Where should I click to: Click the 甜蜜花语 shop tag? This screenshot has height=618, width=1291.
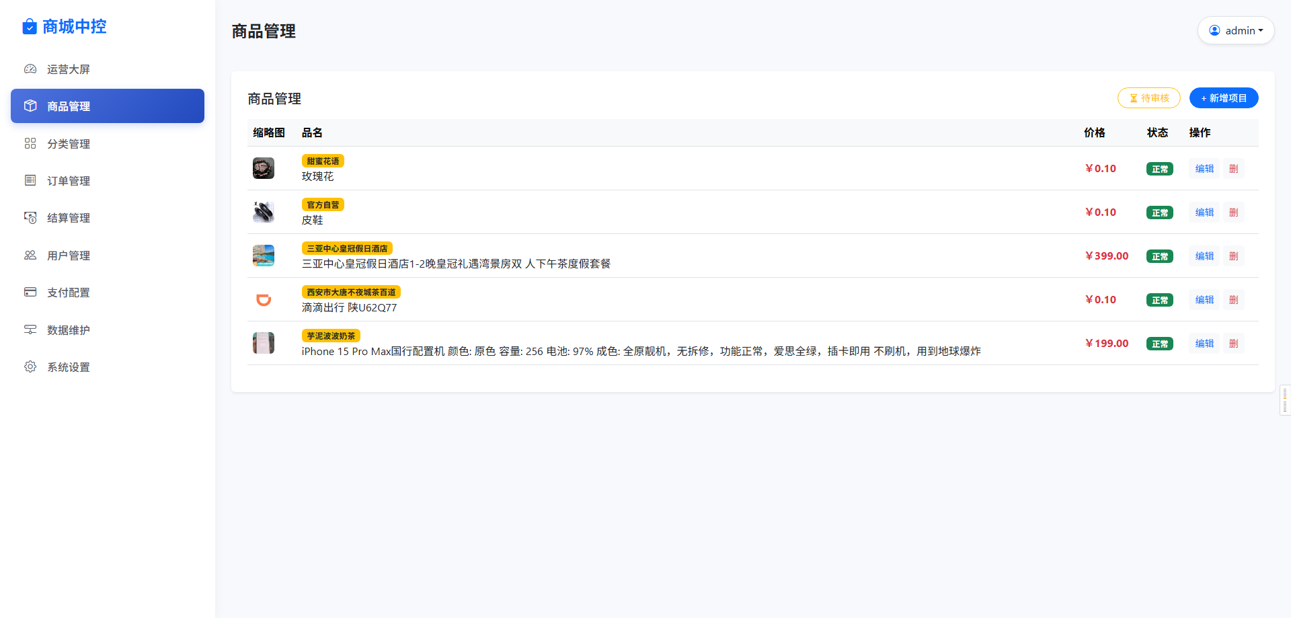(323, 161)
